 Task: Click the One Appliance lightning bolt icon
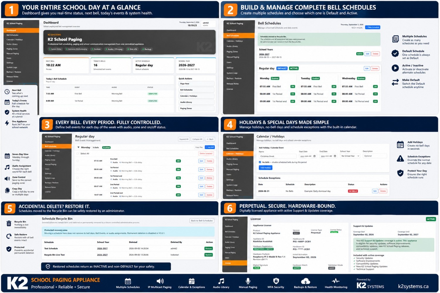tap(7, 123)
